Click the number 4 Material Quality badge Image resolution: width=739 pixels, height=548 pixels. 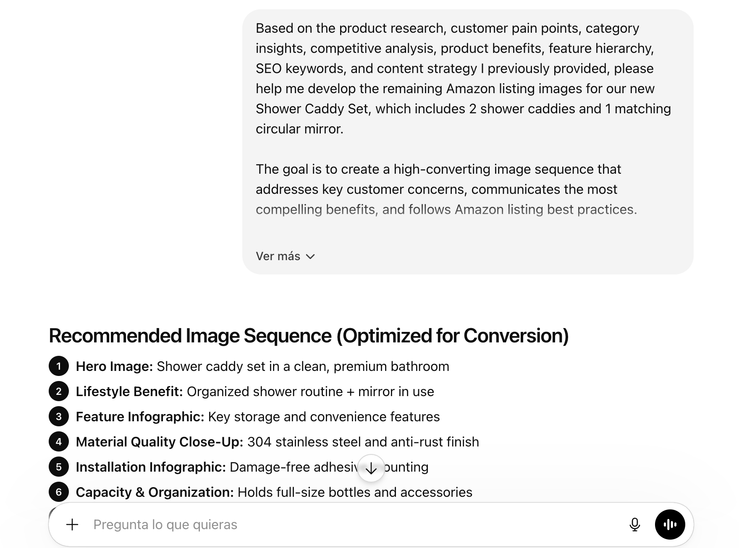point(59,442)
